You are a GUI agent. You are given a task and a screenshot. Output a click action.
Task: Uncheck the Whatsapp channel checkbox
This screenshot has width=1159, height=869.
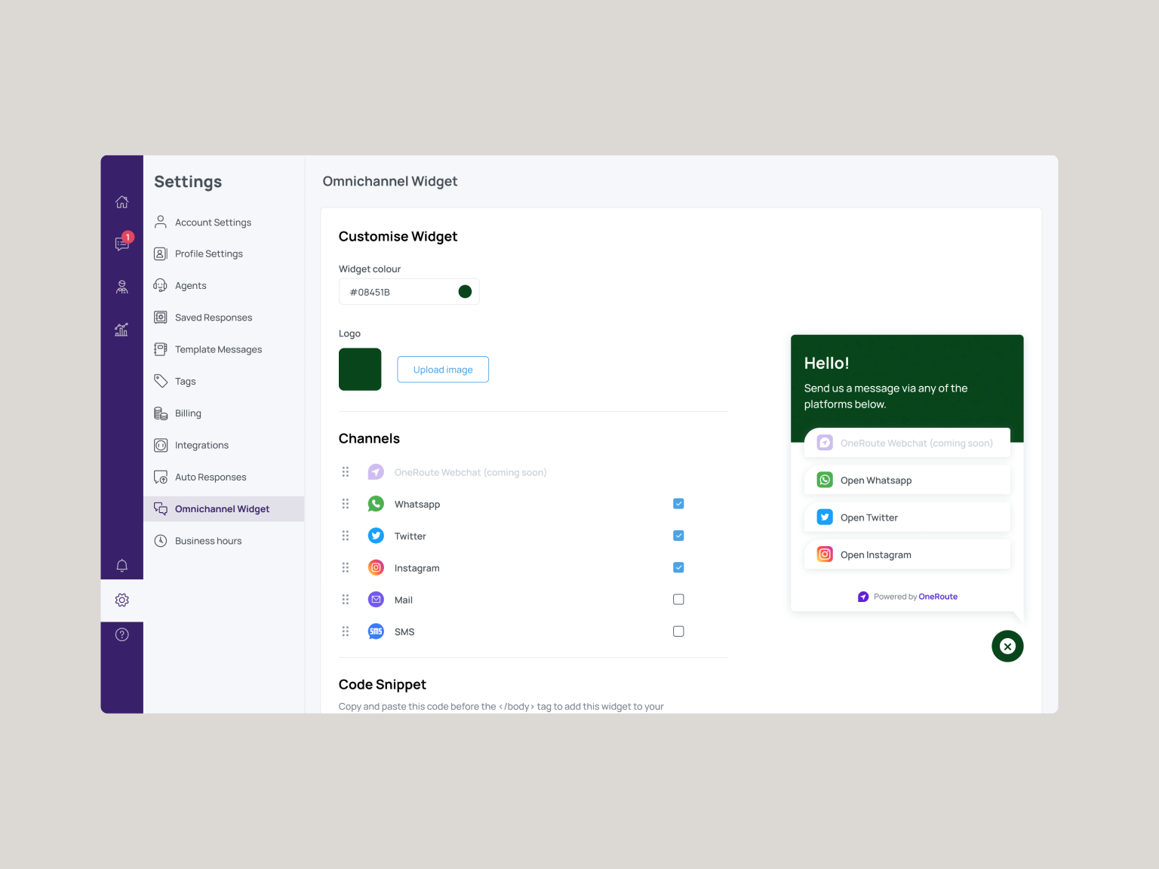click(678, 504)
